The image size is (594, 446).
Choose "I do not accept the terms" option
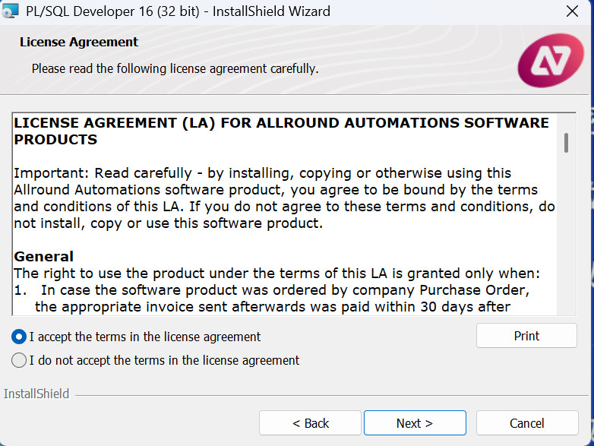[19, 360]
